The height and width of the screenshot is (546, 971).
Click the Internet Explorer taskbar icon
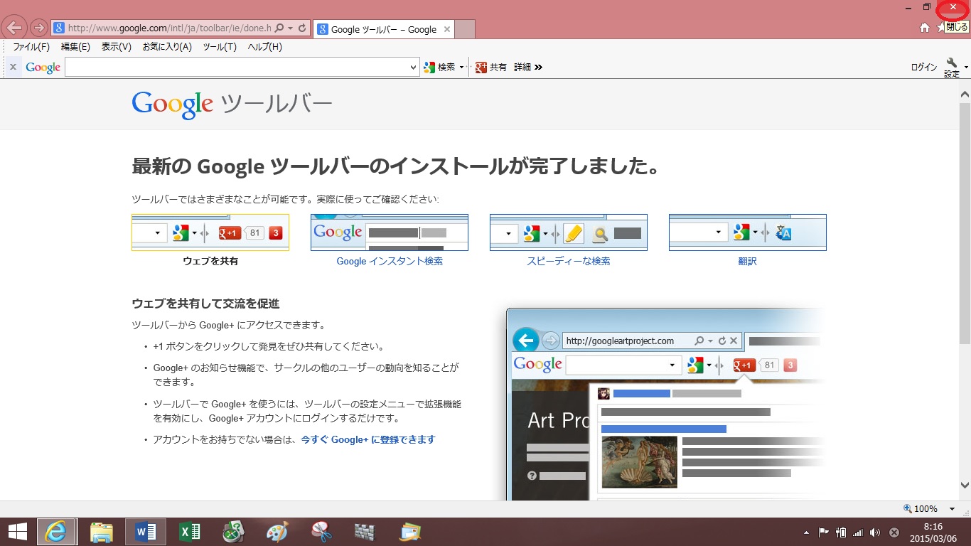click(58, 532)
